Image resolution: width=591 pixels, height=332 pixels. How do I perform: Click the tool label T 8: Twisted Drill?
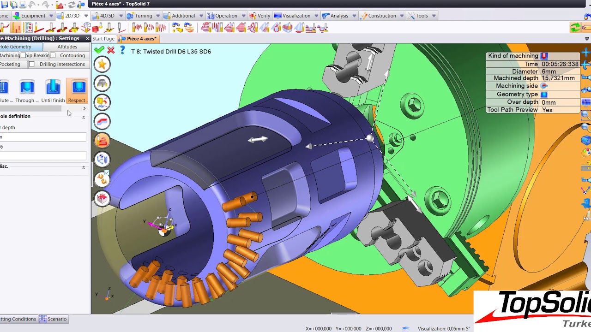(x=171, y=52)
